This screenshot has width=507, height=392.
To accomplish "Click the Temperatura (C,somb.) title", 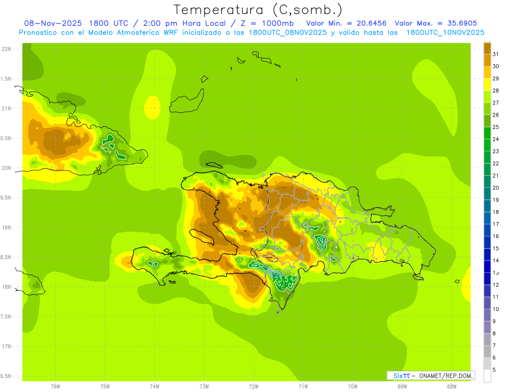I will [258, 9].
